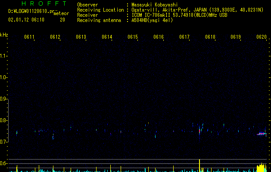Click the yellow intensity block near 0620
The image size is (271, 172).
coord(262,168)
